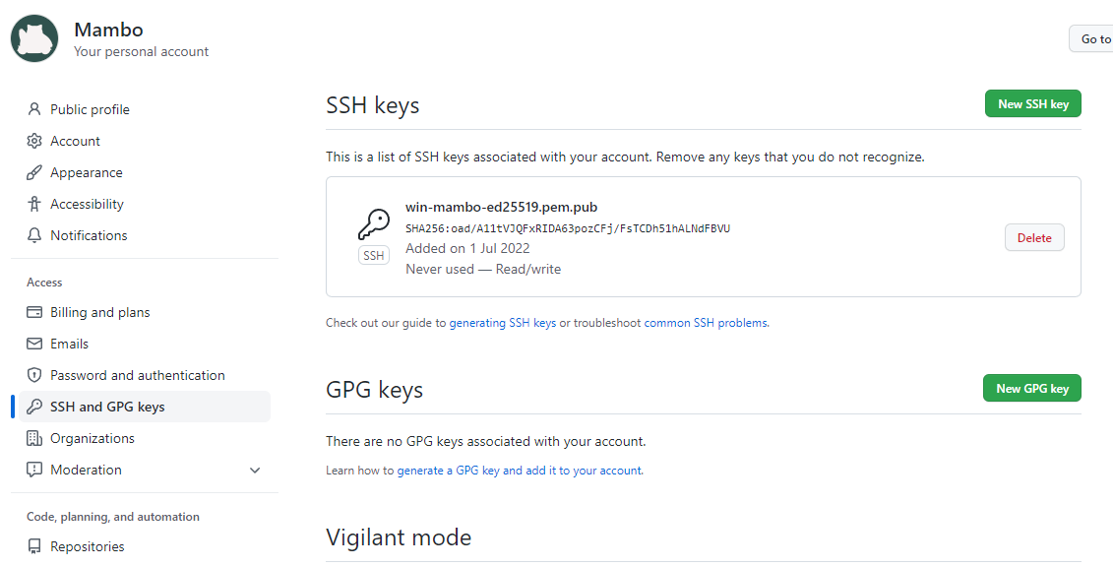The image size is (1113, 567).
Task: Delete the win-mambo-ed25519 SSH key
Action: click(1034, 238)
